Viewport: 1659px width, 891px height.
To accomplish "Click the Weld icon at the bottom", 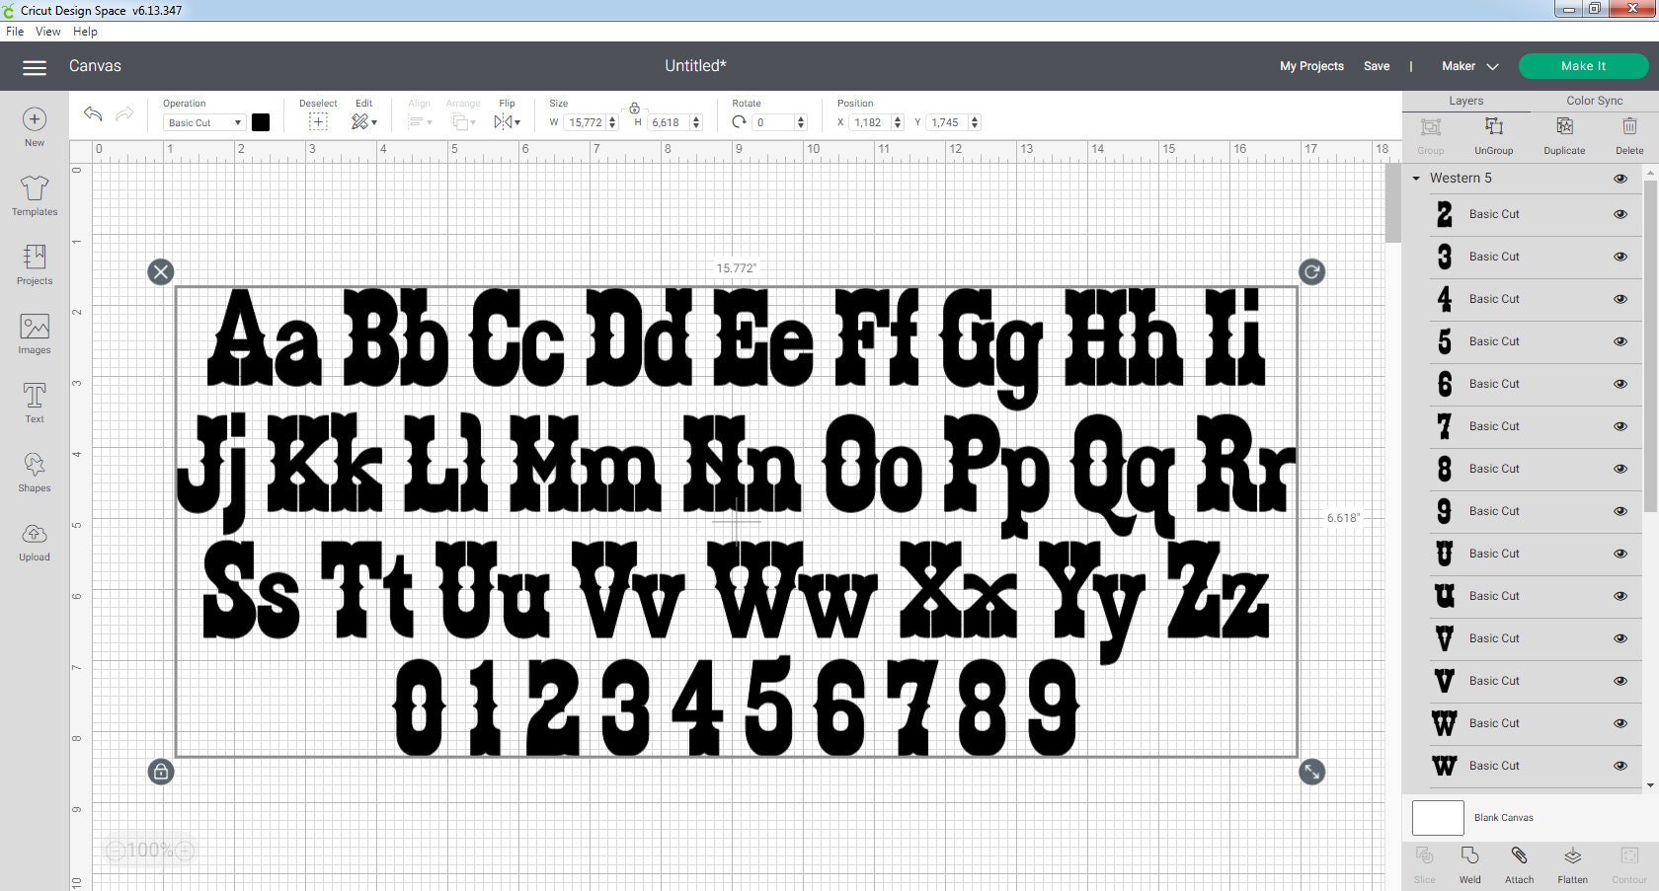I will click(1470, 863).
